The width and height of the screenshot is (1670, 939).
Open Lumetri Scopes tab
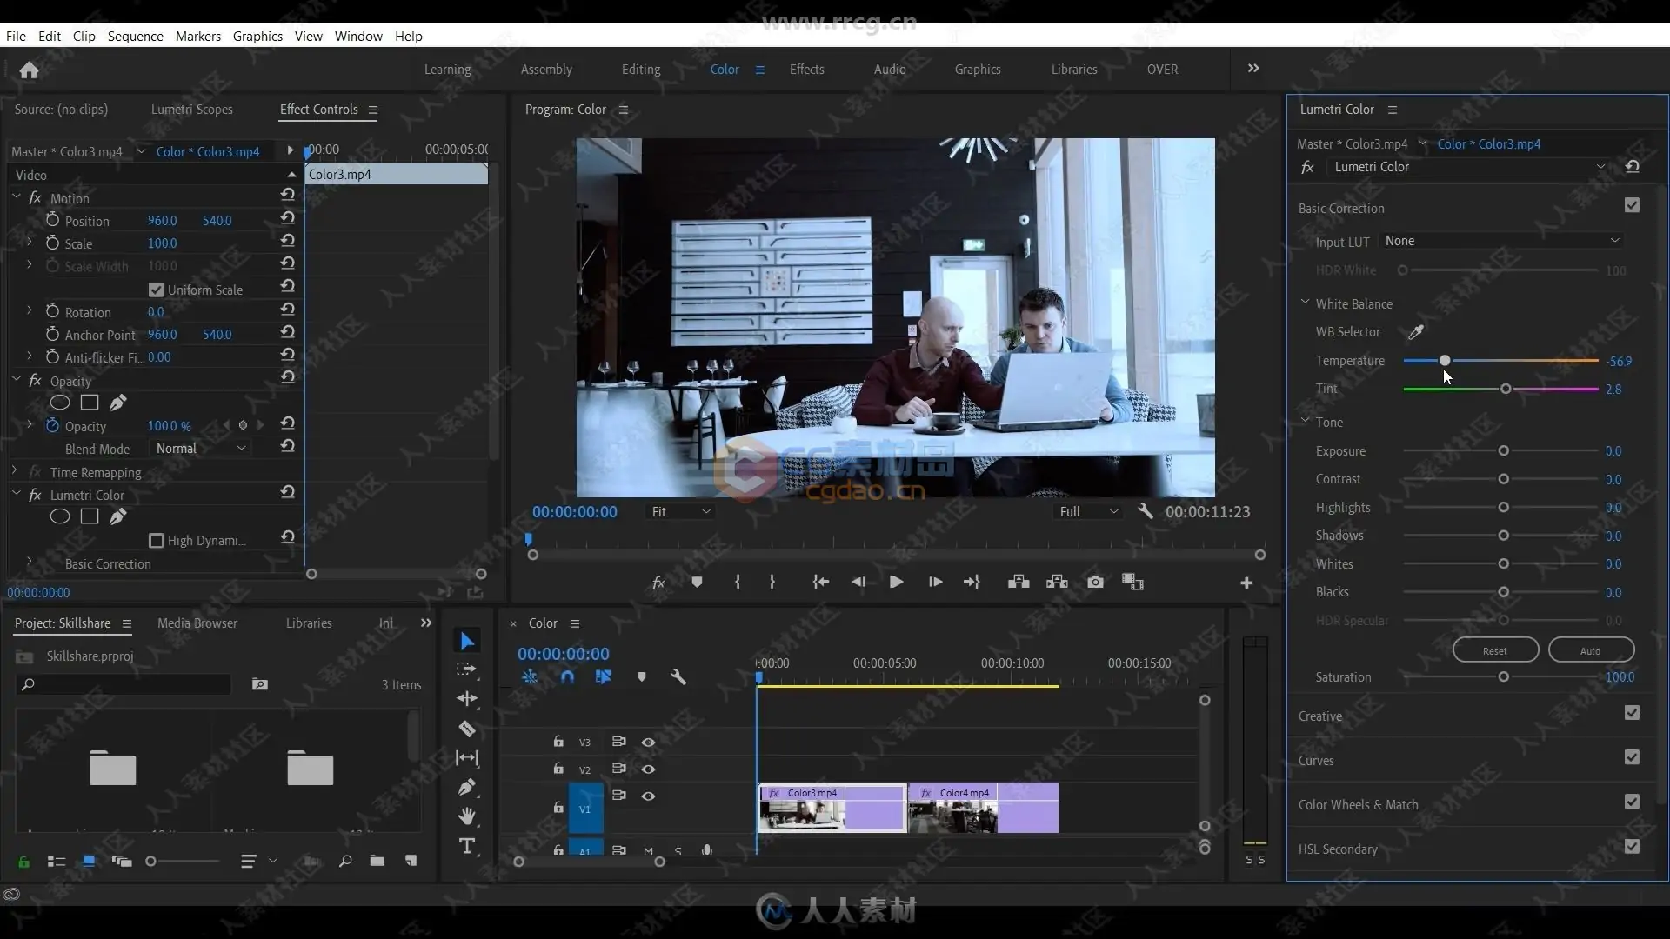click(191, 110)
